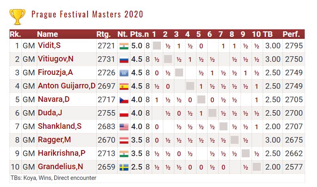The image size is (317, 187).
Task: Click the Swedish flag beside Grandelius,N
Action: pyautogui.click(x=124, y=167)
